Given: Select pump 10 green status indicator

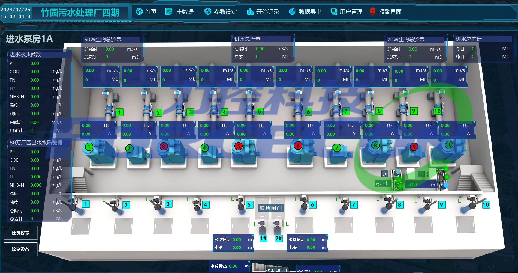Looking at the screenshot, I should pyautogui.click(x=449, y=145).
